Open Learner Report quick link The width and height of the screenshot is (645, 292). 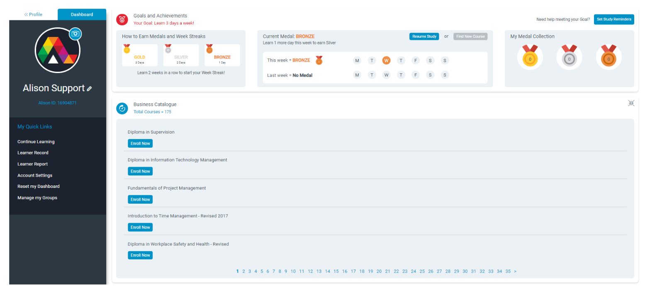pyautogui.click(x=32, y=164)
